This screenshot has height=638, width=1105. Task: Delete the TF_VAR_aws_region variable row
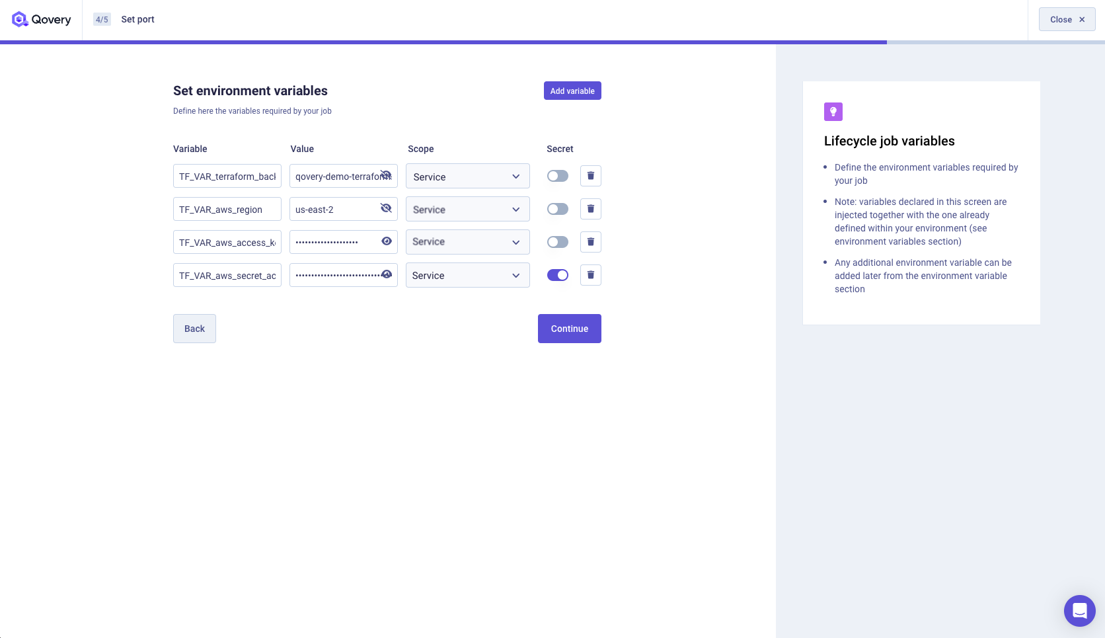[x=590, y=209]
